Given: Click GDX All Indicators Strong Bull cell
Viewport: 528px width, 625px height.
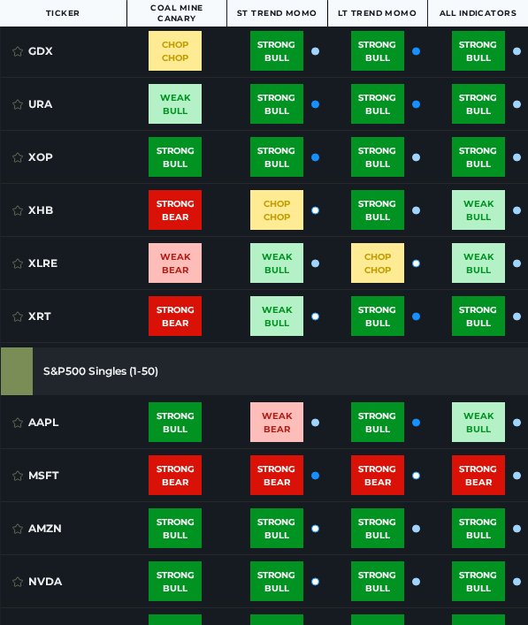Looking at the screenshot, I should [478, 51].
